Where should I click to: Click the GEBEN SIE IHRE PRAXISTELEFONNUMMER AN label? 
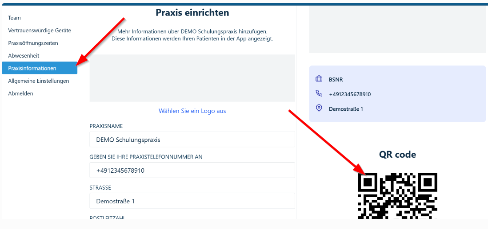tap(146, 157)
